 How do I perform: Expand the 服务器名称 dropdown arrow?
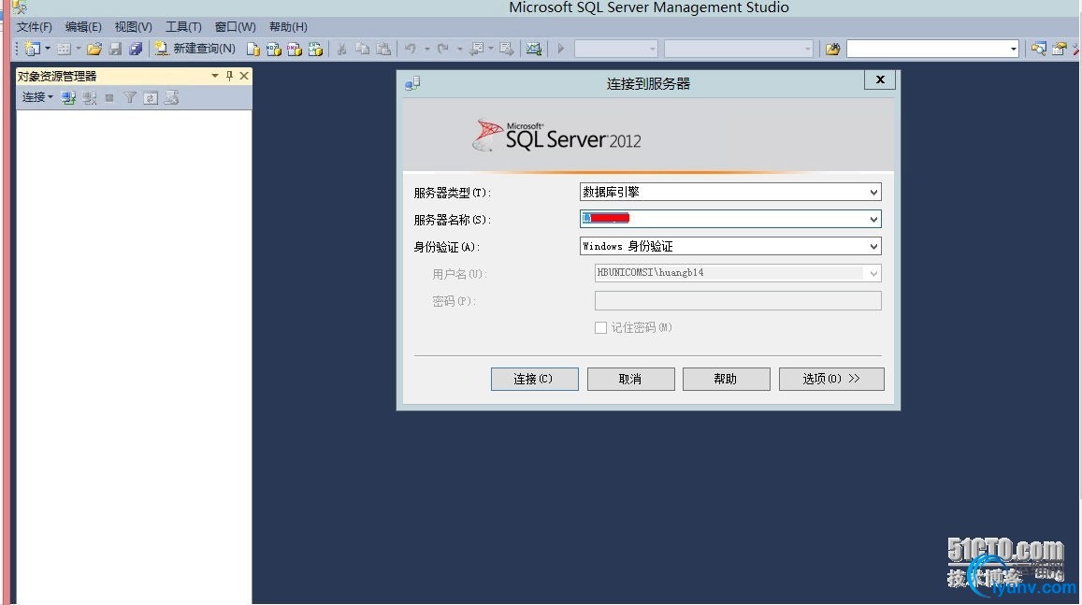873,220
